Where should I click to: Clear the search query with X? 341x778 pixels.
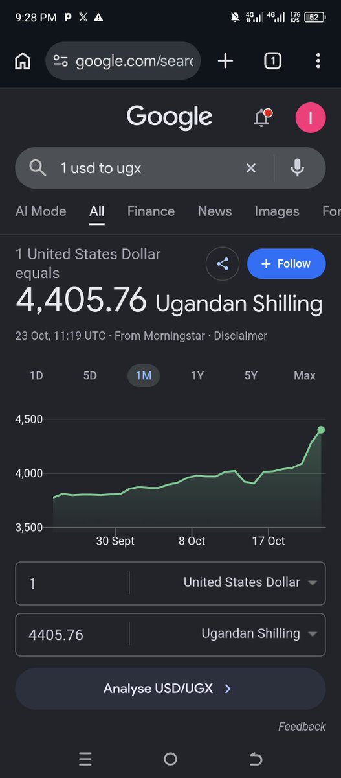[251, 169]
